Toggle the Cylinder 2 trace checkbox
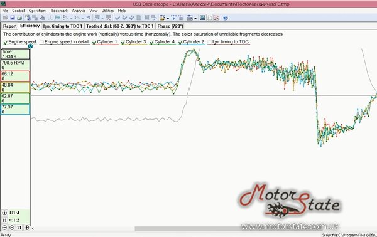377x237 pixels. [x=180, y=43]
